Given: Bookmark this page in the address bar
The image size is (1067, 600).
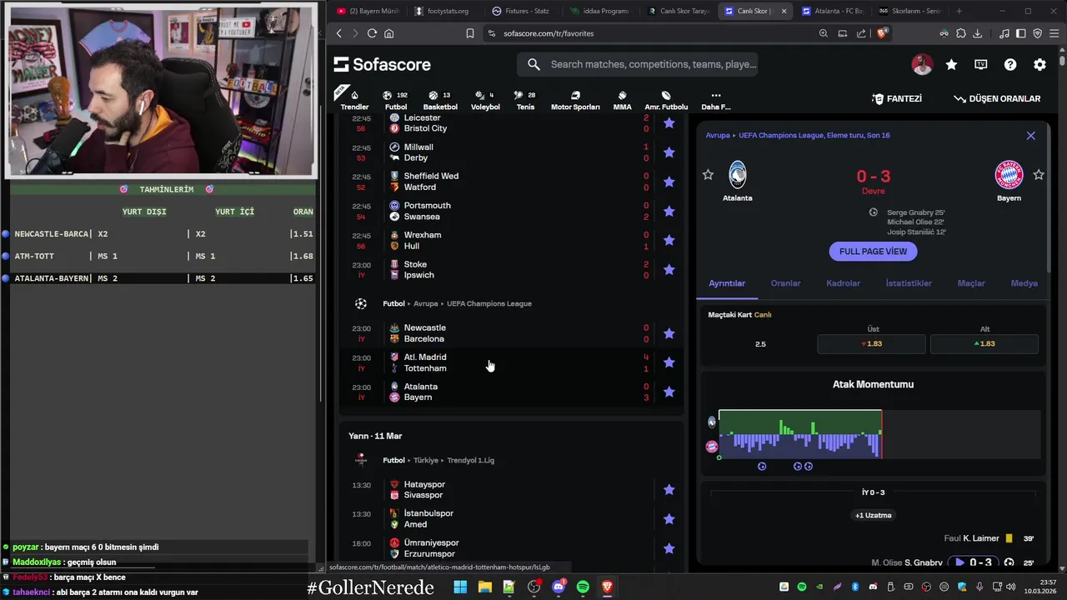Looking at the screenshot, I should (x=470, y=33).
